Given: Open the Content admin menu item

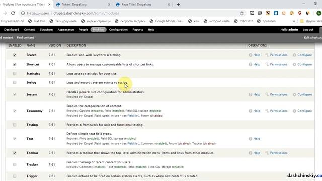Looking at the screenshot, I should pyautogui.click(x=29, y=30).
